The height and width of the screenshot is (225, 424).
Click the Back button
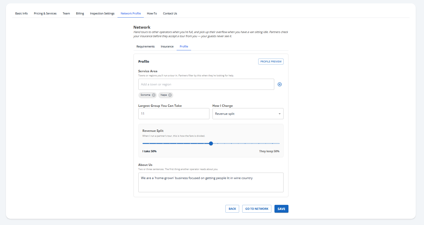232,209
